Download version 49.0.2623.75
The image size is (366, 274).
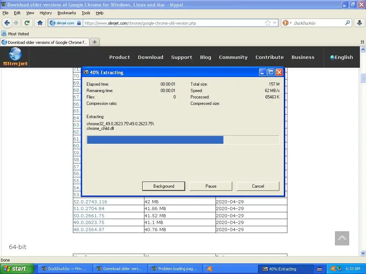(89, 223)
